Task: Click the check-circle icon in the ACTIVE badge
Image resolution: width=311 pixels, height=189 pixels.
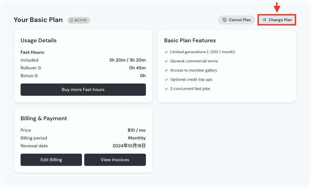Action: click(71, 20)
